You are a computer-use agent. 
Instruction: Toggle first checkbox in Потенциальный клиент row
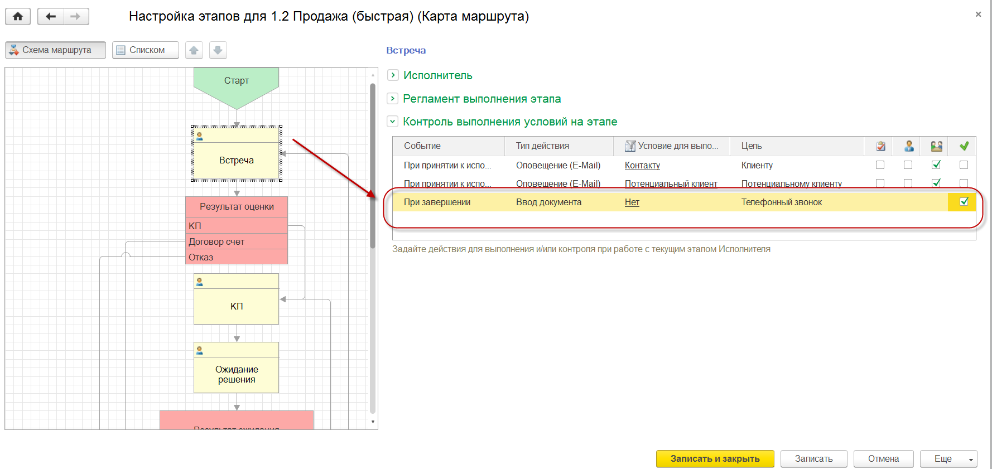pos(880,183)
